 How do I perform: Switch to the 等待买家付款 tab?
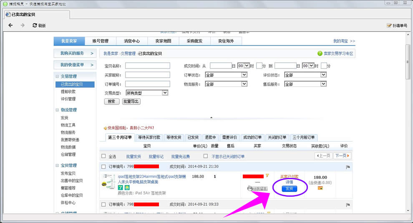click(149, 137)
